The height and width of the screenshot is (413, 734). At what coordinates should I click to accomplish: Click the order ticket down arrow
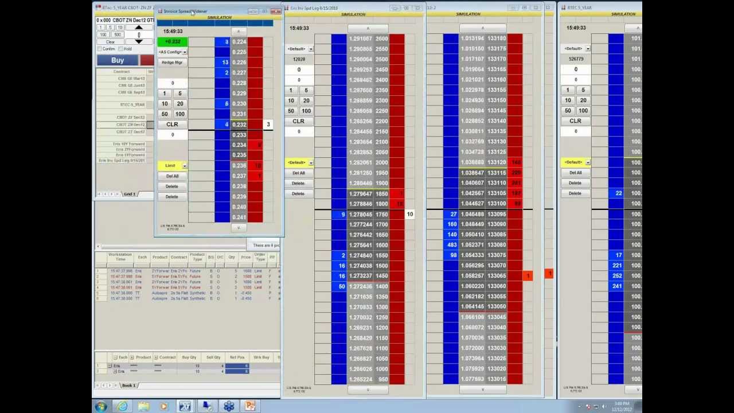click(x=139, y=41)
